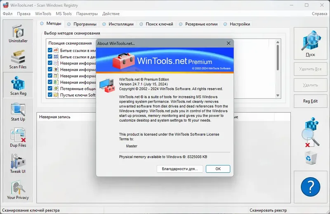This screenshot has width=330, height=214.
Task: Click OK in the About dialog
Action: (218, 169)
